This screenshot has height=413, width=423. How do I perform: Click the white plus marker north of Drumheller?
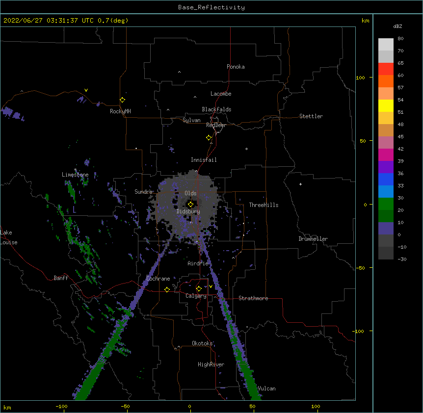click(x=300, y=184)
